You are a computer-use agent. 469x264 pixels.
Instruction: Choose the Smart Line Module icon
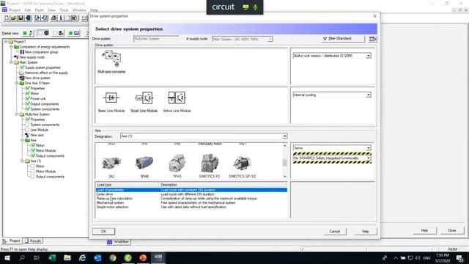[144, 98]
